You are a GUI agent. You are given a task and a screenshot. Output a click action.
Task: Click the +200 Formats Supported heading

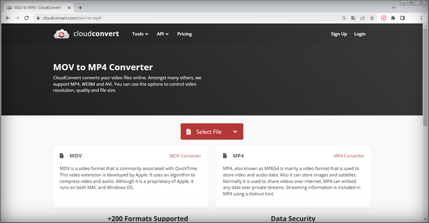pos(148,219)
